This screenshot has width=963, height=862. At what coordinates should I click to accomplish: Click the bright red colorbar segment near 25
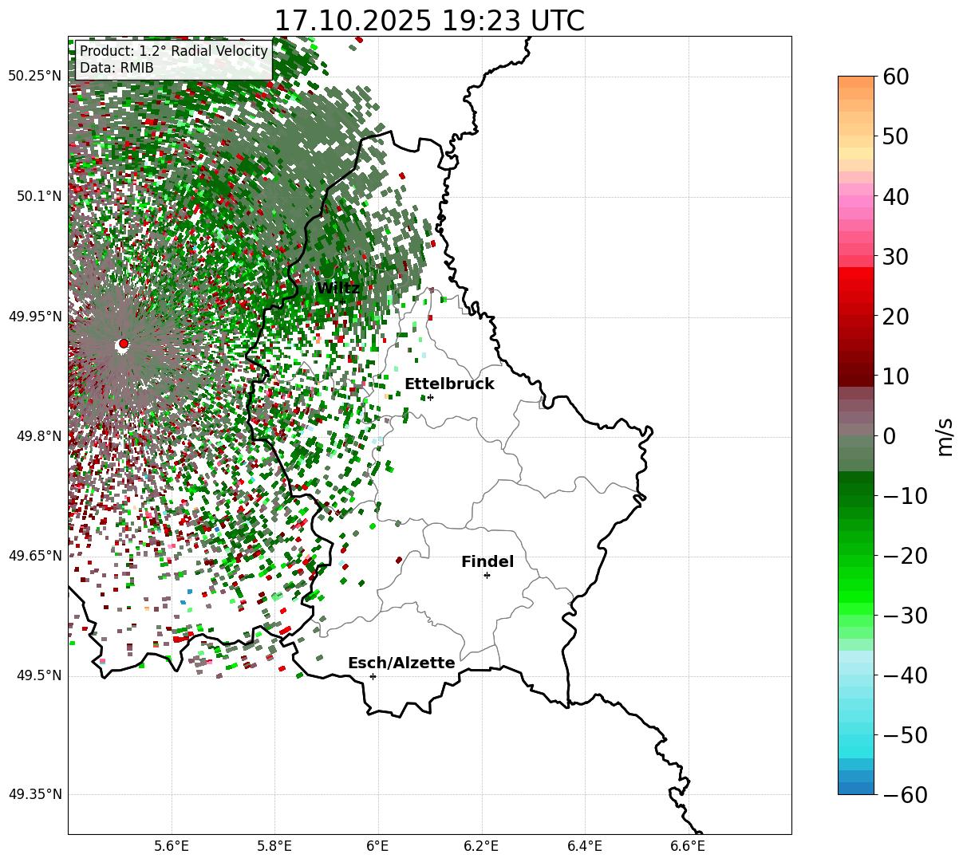[x=856, y=285]
